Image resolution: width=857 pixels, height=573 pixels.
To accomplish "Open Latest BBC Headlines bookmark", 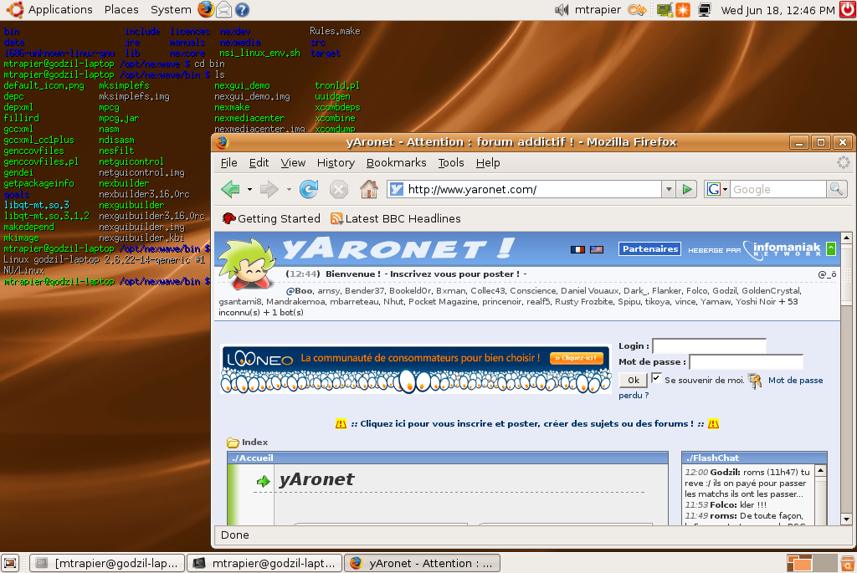I will coord(396,218).
